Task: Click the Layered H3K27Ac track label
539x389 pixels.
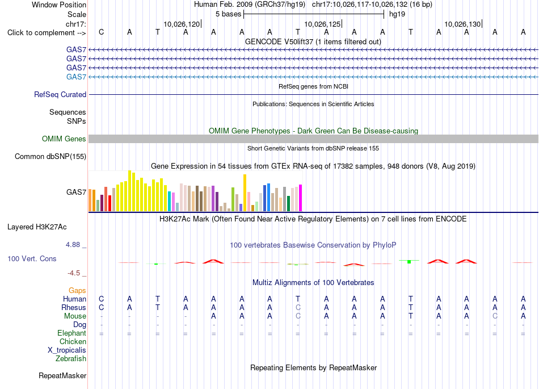Action: point(37,227)
